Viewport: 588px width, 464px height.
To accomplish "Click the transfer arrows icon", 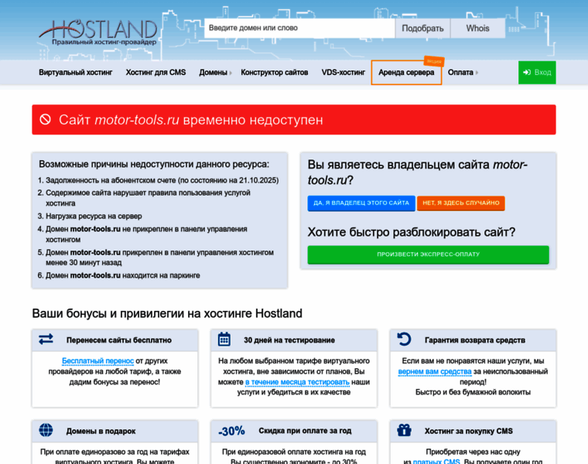I will coord(46,339).
